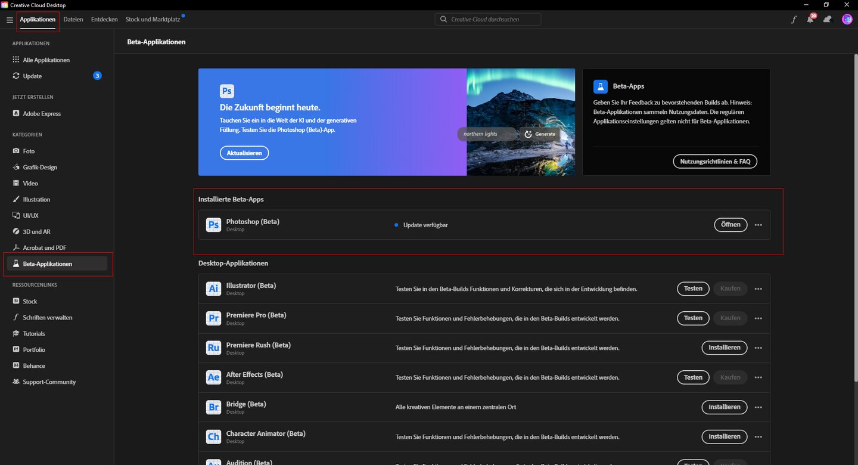858x465 pixels.
Task: Select Update in the sidebar
Action: (x=32, y=76)
